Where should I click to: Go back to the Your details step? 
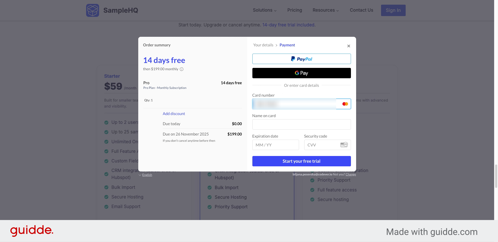(x=263, y=45)
